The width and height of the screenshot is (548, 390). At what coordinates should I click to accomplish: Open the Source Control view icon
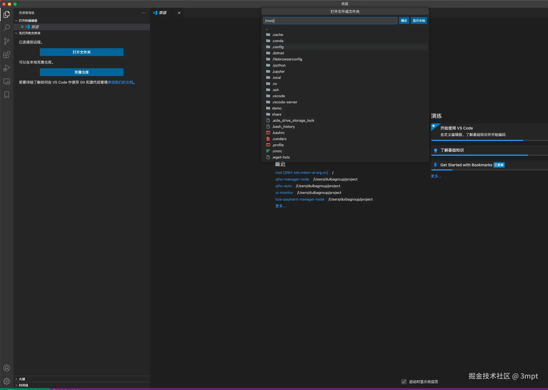(7, 41)
